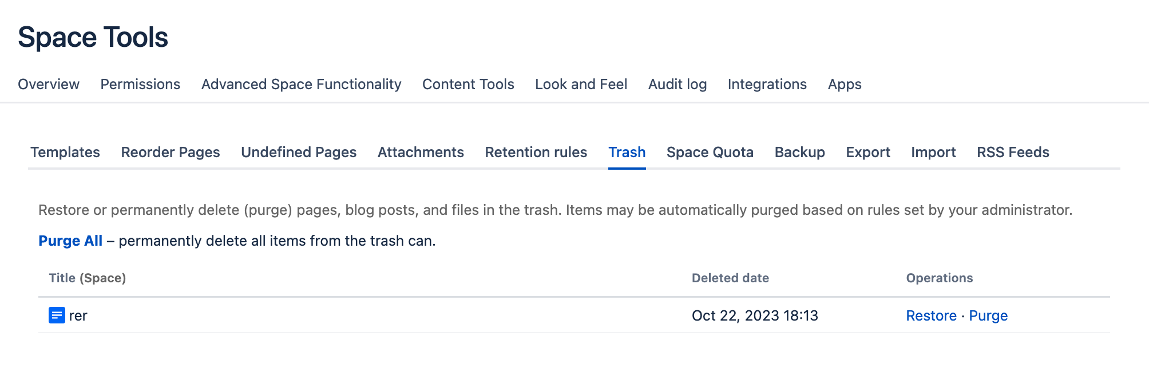
Task: Open the Look and Feel tab
Action: [x=581, y=84]
